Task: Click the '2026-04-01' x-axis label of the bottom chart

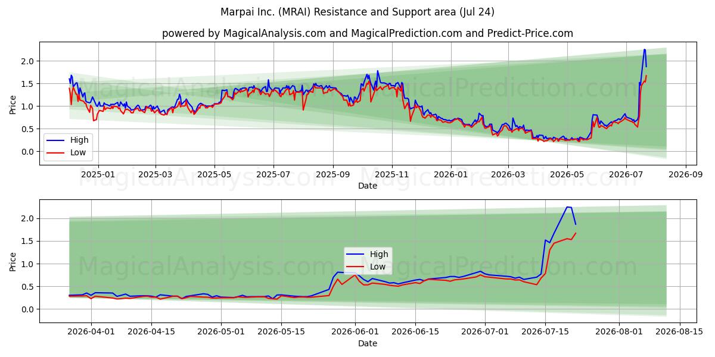Action: [92, 332]
